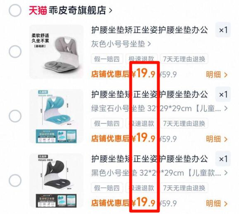Open 乖皮奇旗舰店 store page via chevron
This screenshot has height=214, width=239.
point(110,10)
